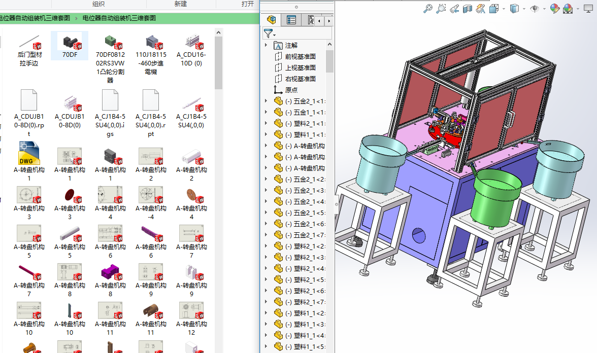
Task: Select the 110J18115-460 stepper motor file
Action: click(x=151, y=54)
